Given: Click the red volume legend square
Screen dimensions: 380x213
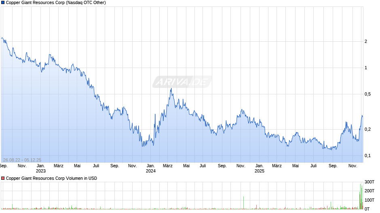Looking at the screenshot, I should (3, 178).
